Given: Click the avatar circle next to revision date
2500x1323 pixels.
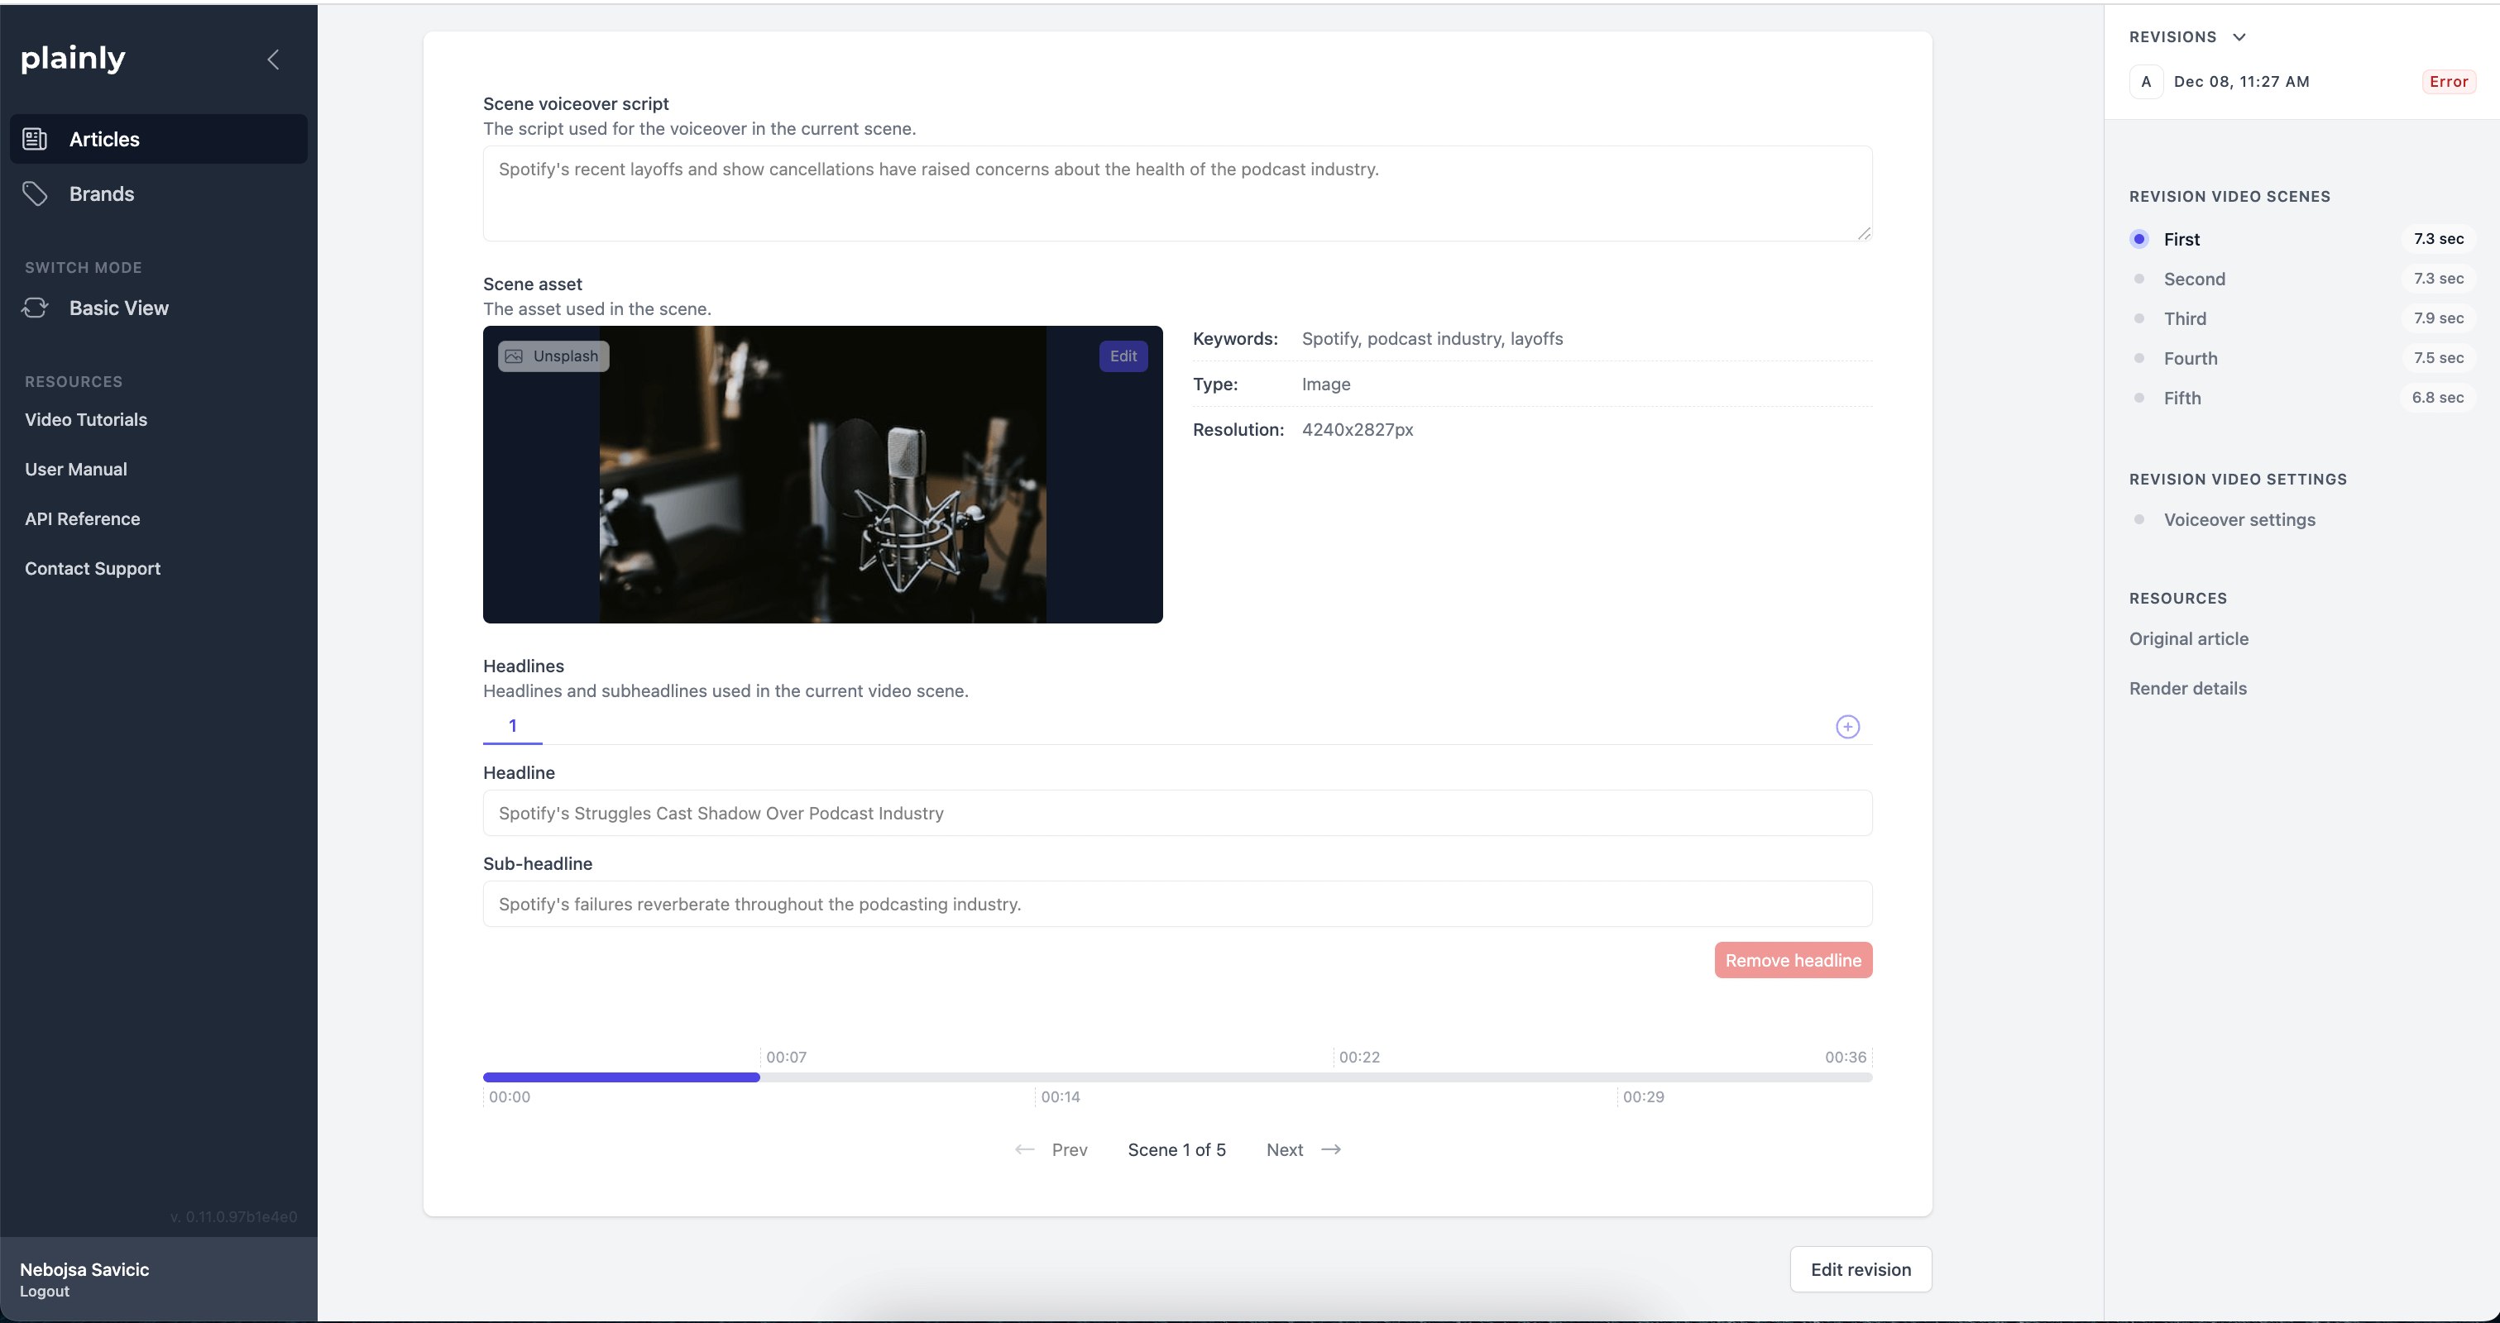Looking at the screenshot, I should [x=2145, y=82].
